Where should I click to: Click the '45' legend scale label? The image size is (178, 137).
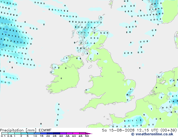80,136
